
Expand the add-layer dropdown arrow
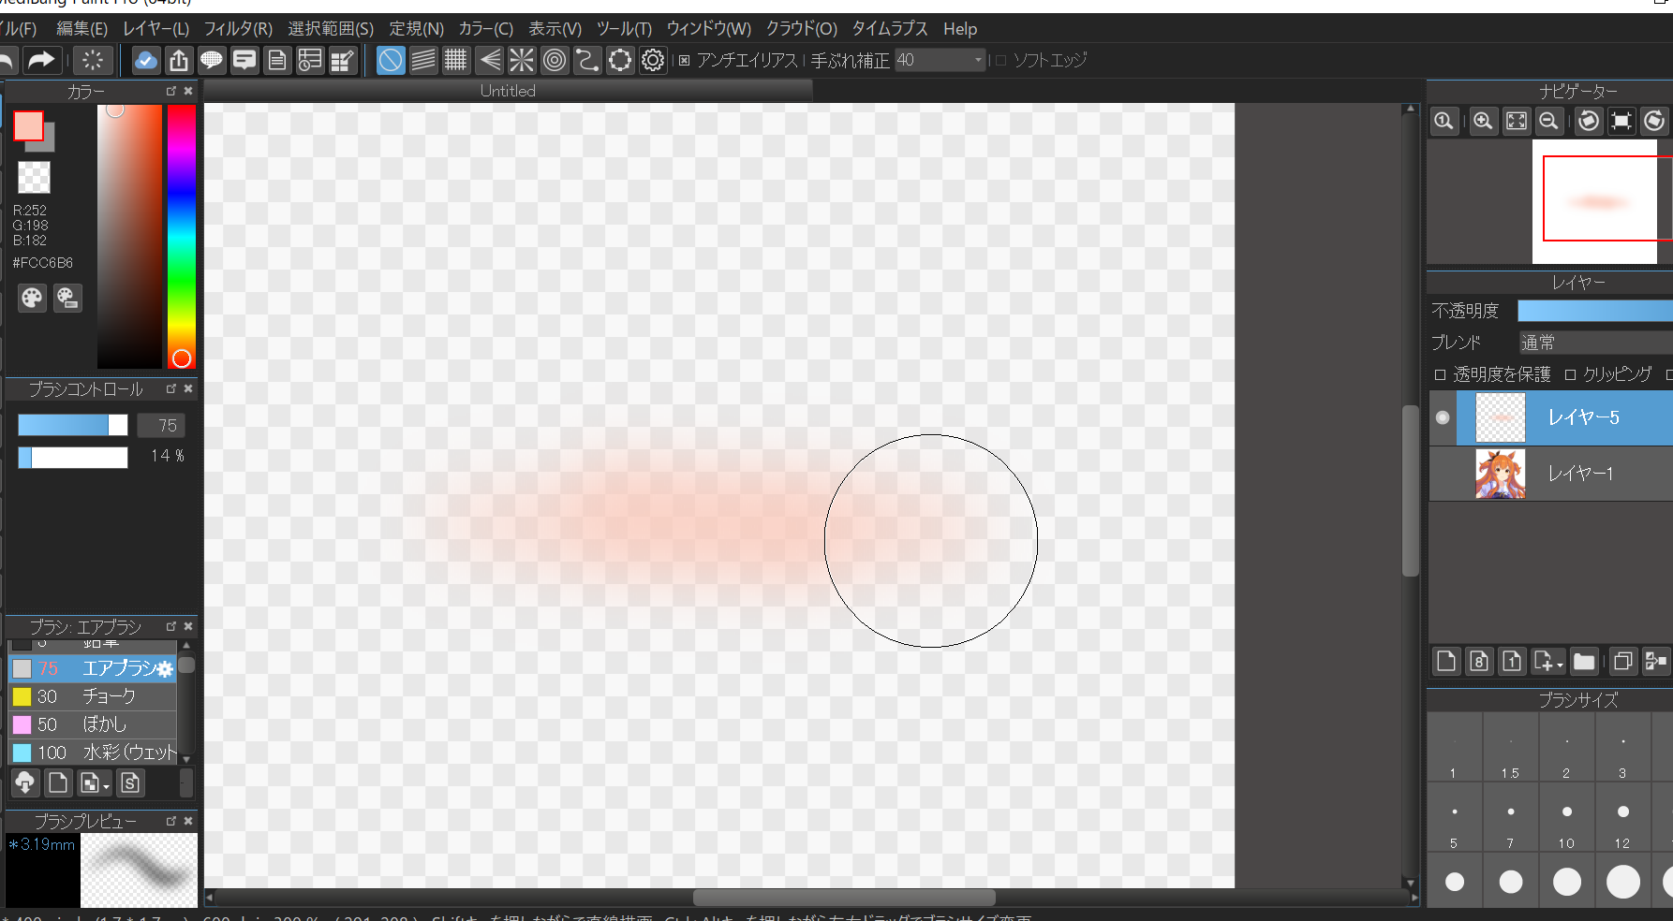coord(1560,665)
